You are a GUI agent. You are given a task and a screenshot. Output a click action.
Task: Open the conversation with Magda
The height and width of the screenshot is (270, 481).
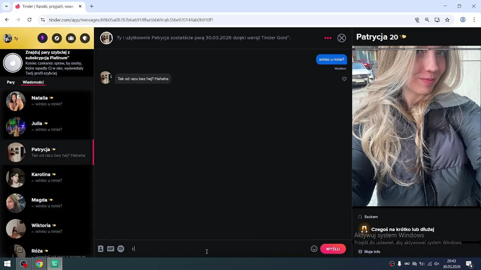[47, 203]
